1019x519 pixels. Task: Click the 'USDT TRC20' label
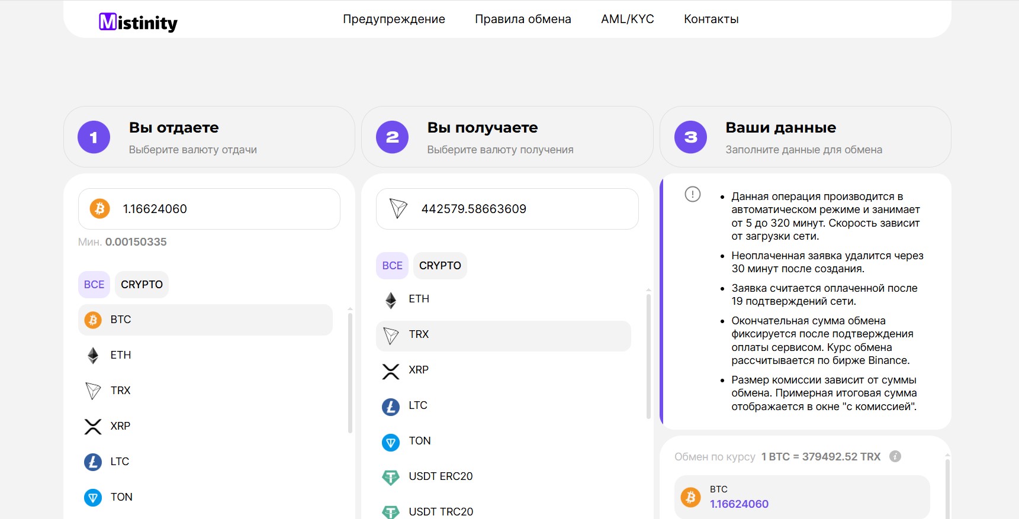(x=441, y=512)
